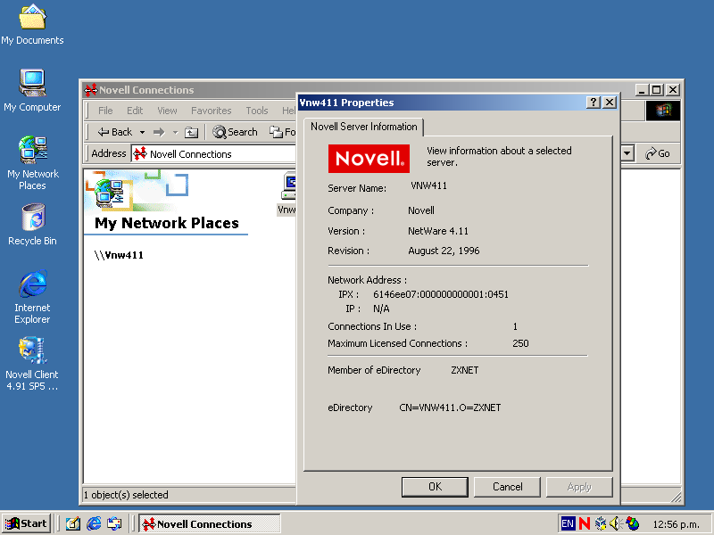Click the version value NetWare 4.11
714x535 pixels.
coord(438,231)
